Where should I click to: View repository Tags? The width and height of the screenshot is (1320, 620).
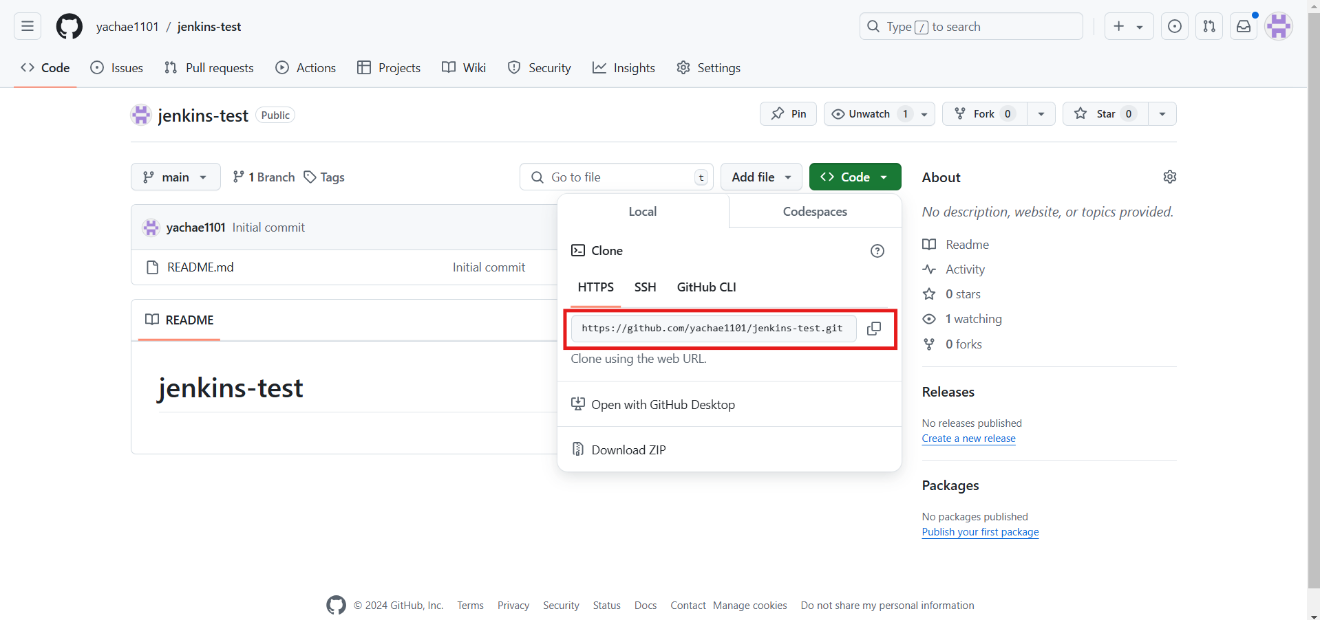(324, 177)
